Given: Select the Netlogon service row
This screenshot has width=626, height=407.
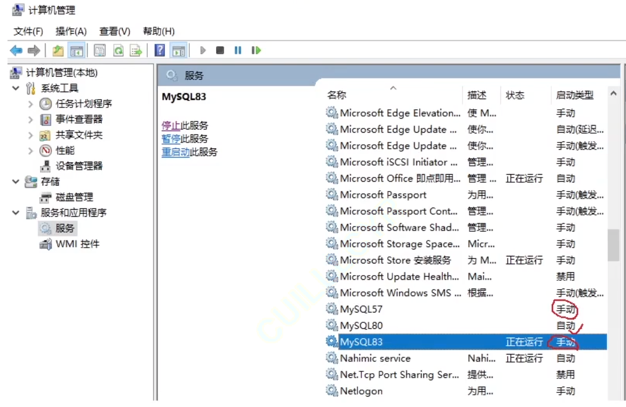Looking at the screenshot, I should click(x=466, y=391).
